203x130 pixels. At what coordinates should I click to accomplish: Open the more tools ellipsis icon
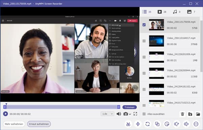click(196, 124)
